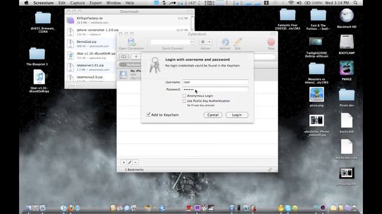Click the Firefox icon in the Dock
Viewport: 382px width, 214px height.
coord(70,208)
